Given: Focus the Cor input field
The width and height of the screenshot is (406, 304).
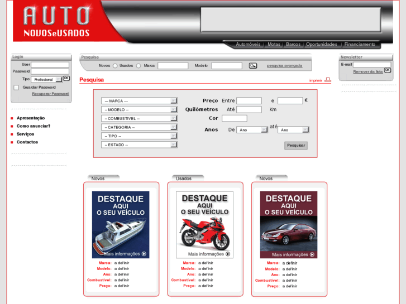Looking at the screenshot, I should pos(235,118).
